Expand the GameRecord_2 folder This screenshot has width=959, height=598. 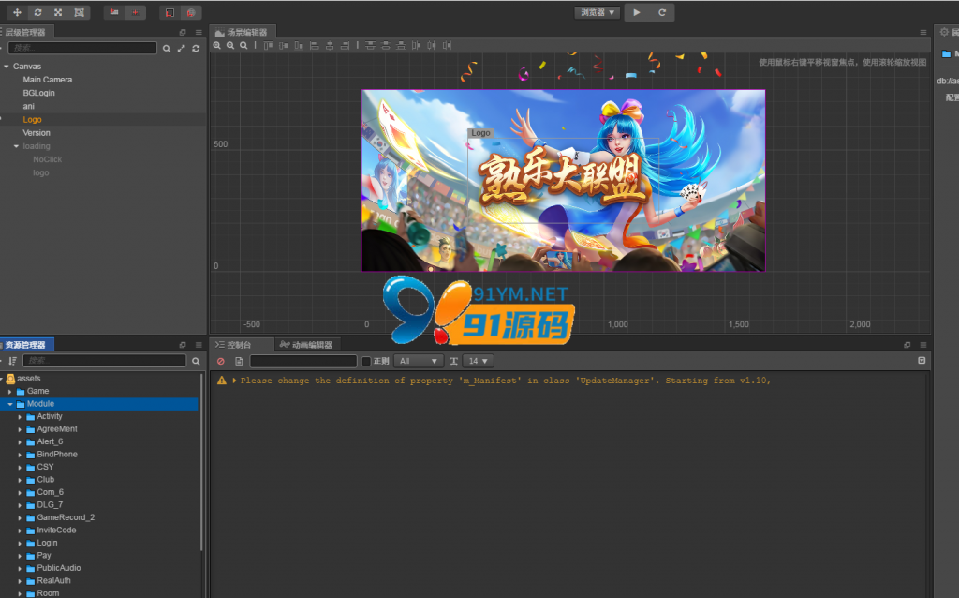point(20,517)
